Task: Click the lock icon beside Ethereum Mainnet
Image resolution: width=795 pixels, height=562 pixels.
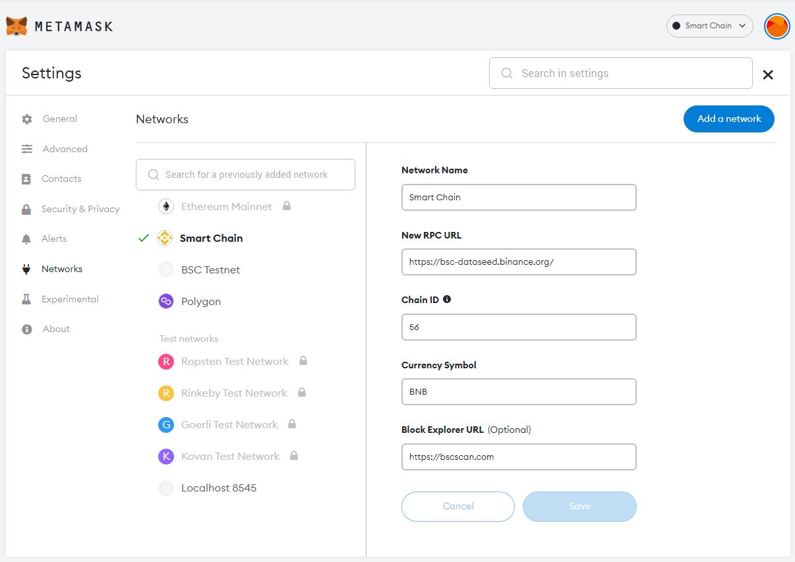Action: click(286, 206)
